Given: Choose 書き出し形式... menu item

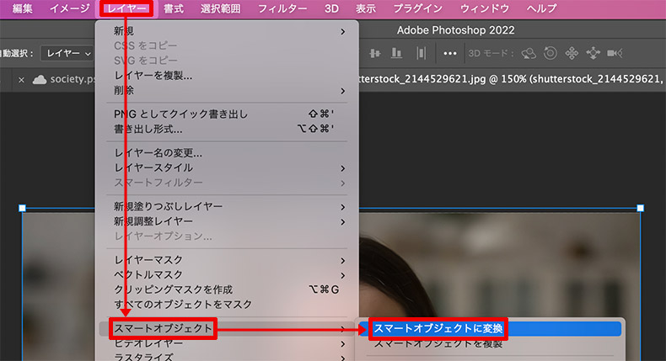Looking at the screenshot, I should (x=228, y=129).
